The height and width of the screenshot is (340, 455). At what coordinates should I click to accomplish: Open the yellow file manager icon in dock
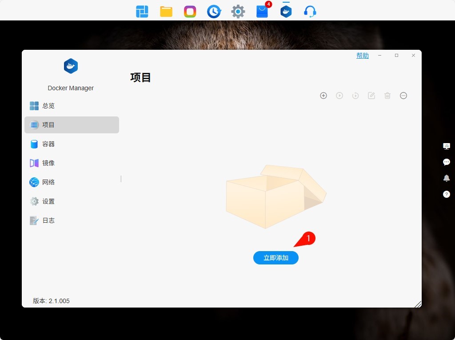[x=166, y=12]
